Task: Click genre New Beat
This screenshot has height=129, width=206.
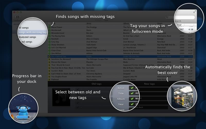Action: [161, 42]
